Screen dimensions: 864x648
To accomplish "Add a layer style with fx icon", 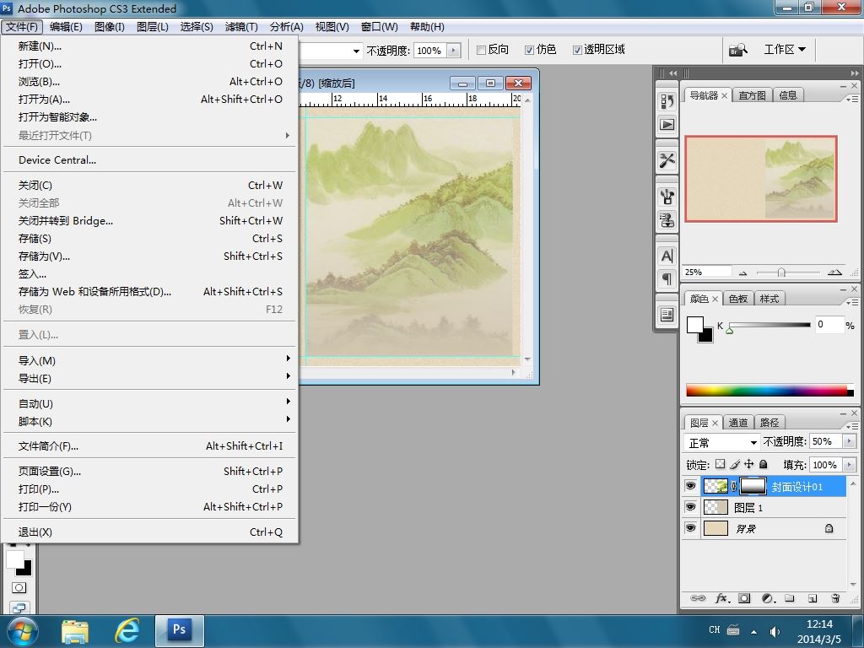I will coord(722,598).
